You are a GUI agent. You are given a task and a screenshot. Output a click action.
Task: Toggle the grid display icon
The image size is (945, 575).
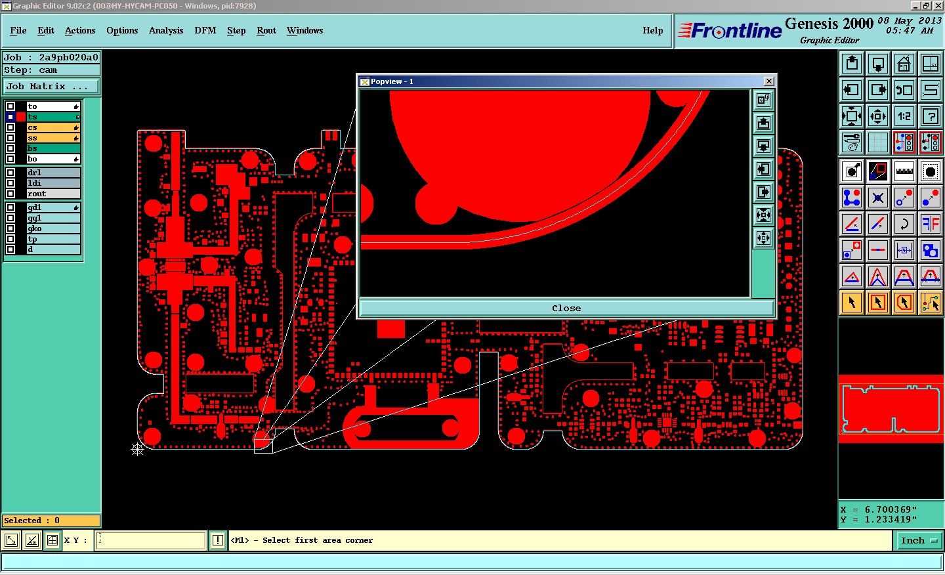[x=878, y=142]
